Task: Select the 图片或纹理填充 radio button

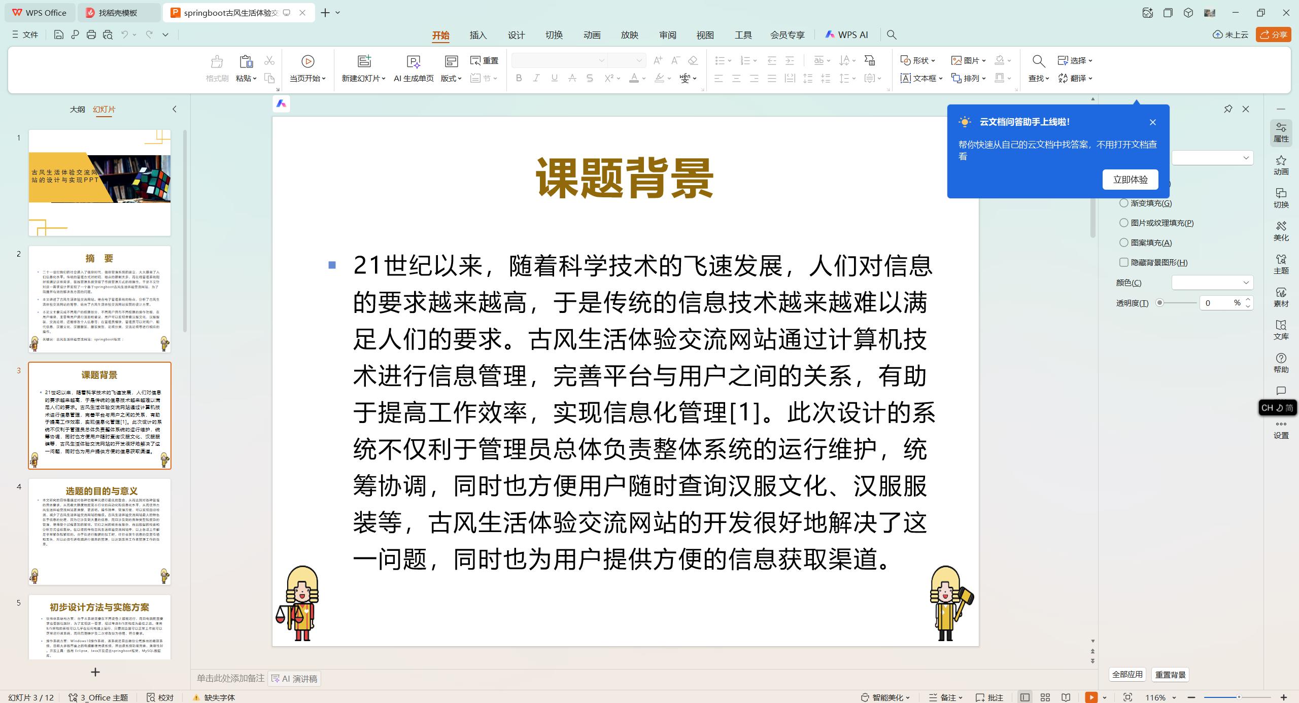Action: (x=1124, y=223)
